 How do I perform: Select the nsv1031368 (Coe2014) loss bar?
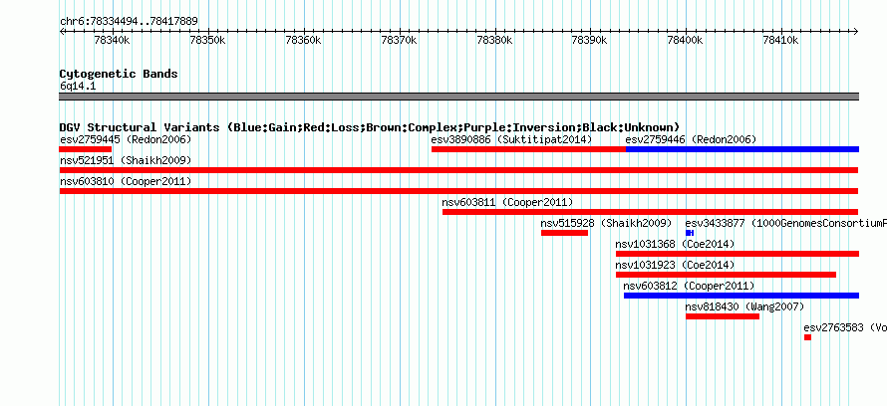[x=738, y=254]
